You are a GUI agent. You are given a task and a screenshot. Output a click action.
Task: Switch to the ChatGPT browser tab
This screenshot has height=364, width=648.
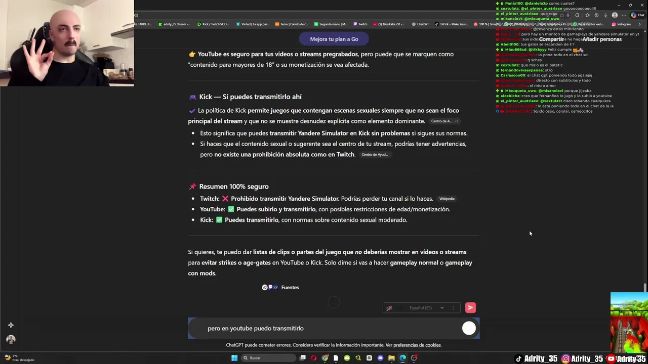[420, 24]
